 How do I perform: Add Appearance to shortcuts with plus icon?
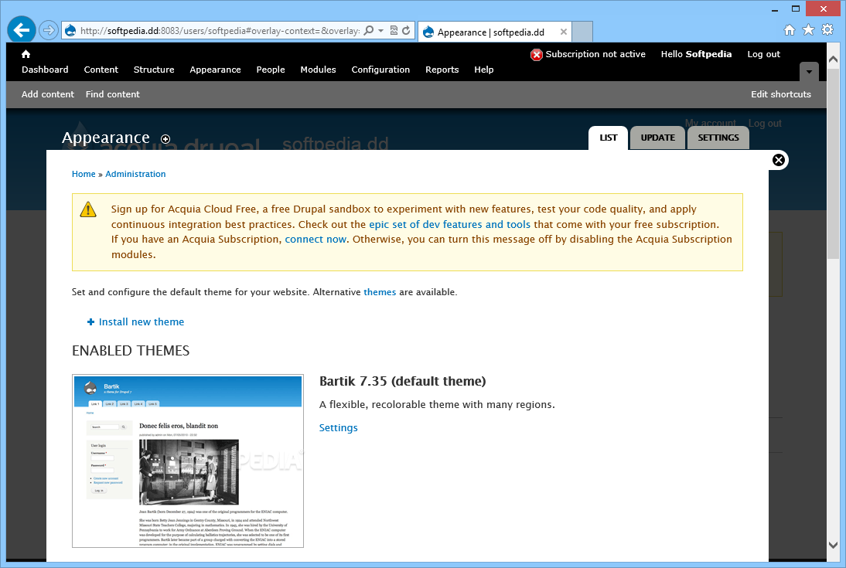pos(165,139)
